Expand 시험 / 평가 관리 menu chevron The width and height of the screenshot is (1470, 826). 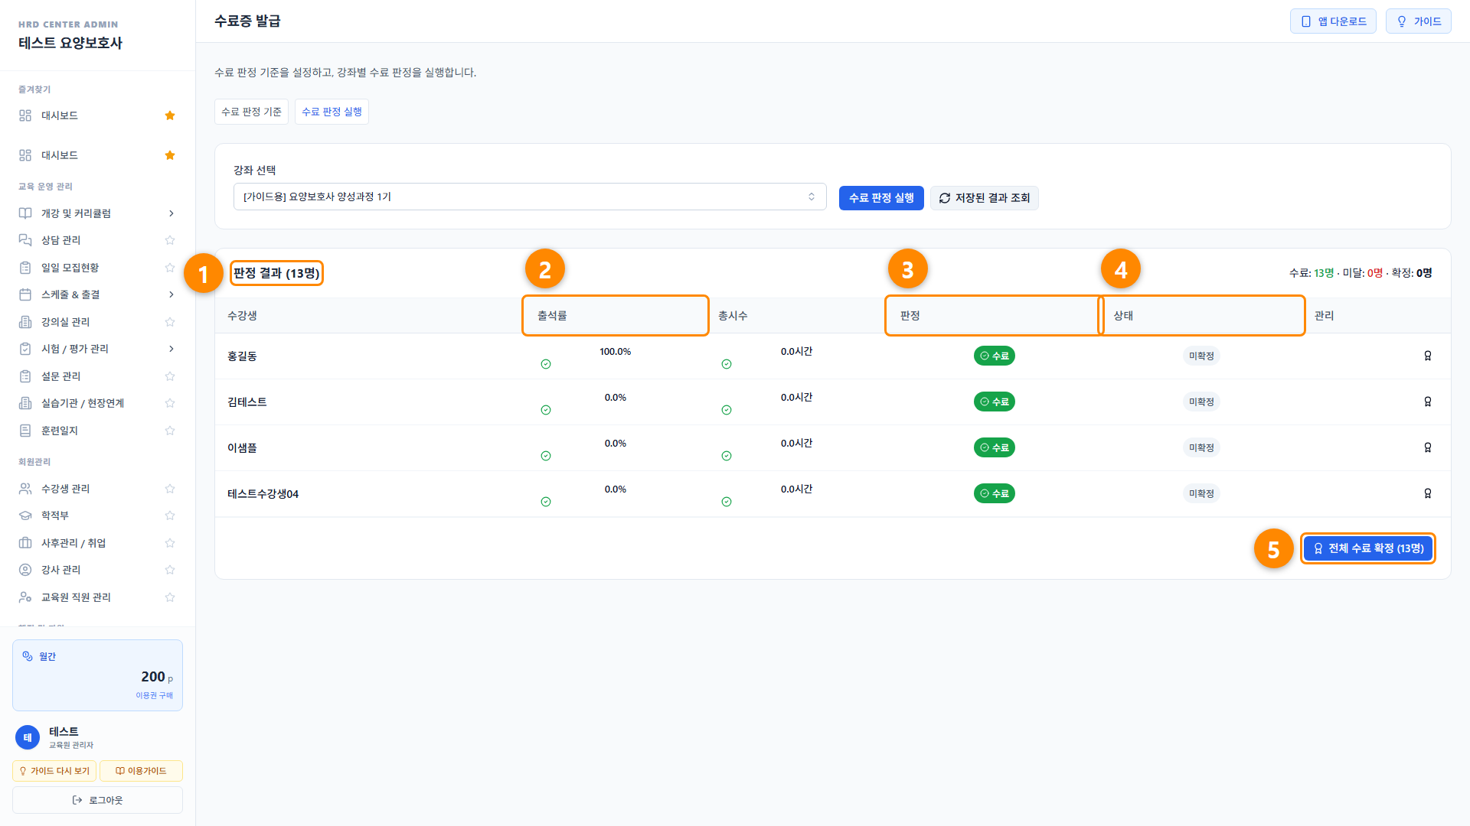pos(171,349)
